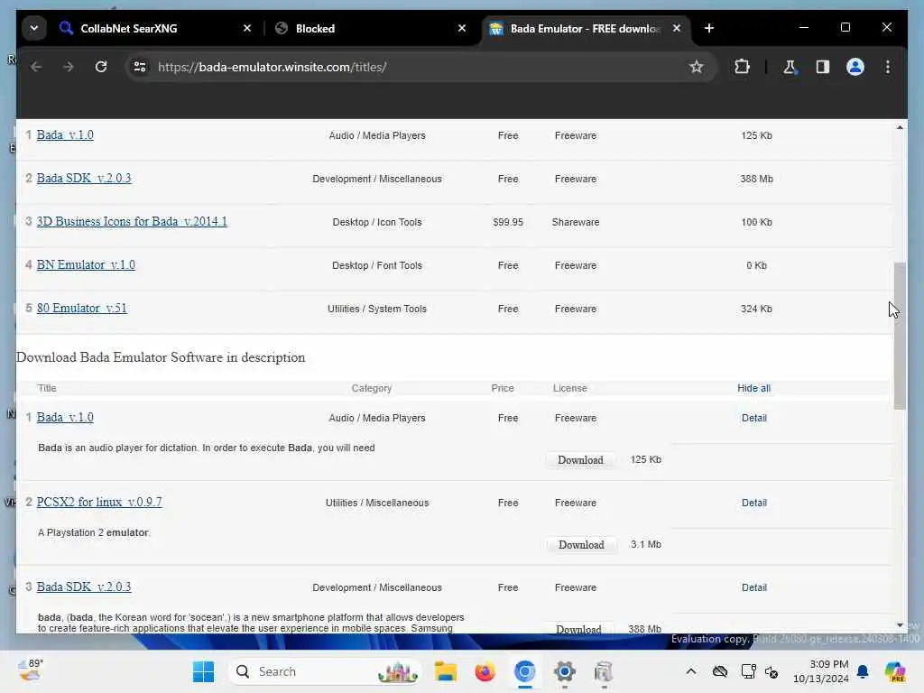The width and height of the screenshot is (924, 693).
Task: Open Bada SDK v.2.0.3 in top list
Action: [x=84, y=178]
